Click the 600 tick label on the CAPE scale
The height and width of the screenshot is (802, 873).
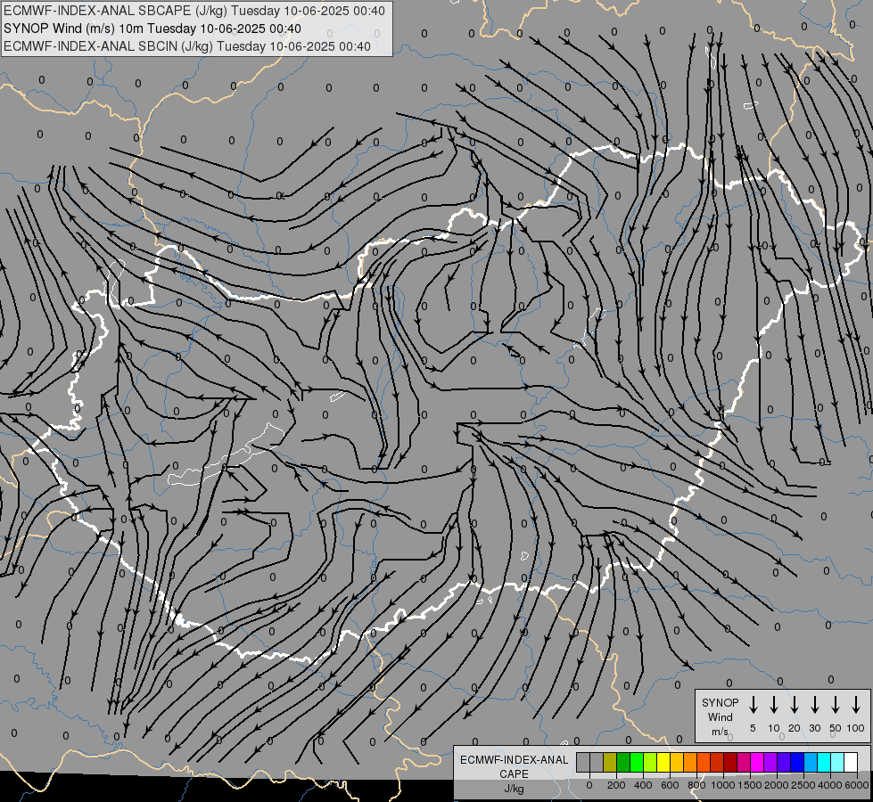670,785
